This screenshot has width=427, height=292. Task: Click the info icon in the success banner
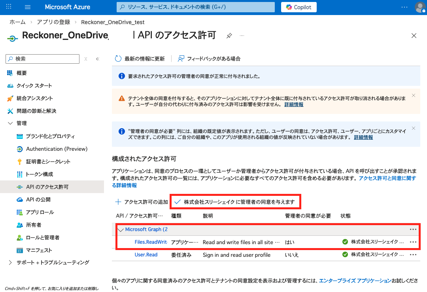coord(121,76)
